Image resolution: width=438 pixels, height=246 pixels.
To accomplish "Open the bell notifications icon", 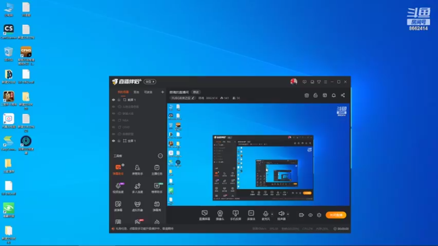I will coord(333,95).
